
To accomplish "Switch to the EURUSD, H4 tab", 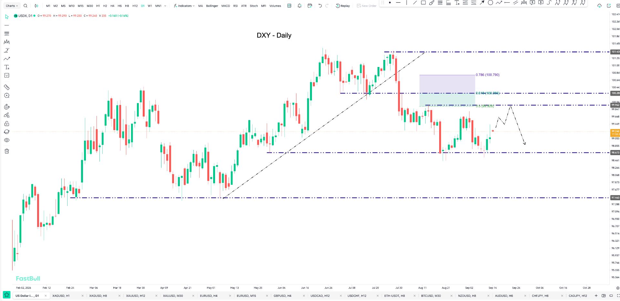I will click(209, 296).
